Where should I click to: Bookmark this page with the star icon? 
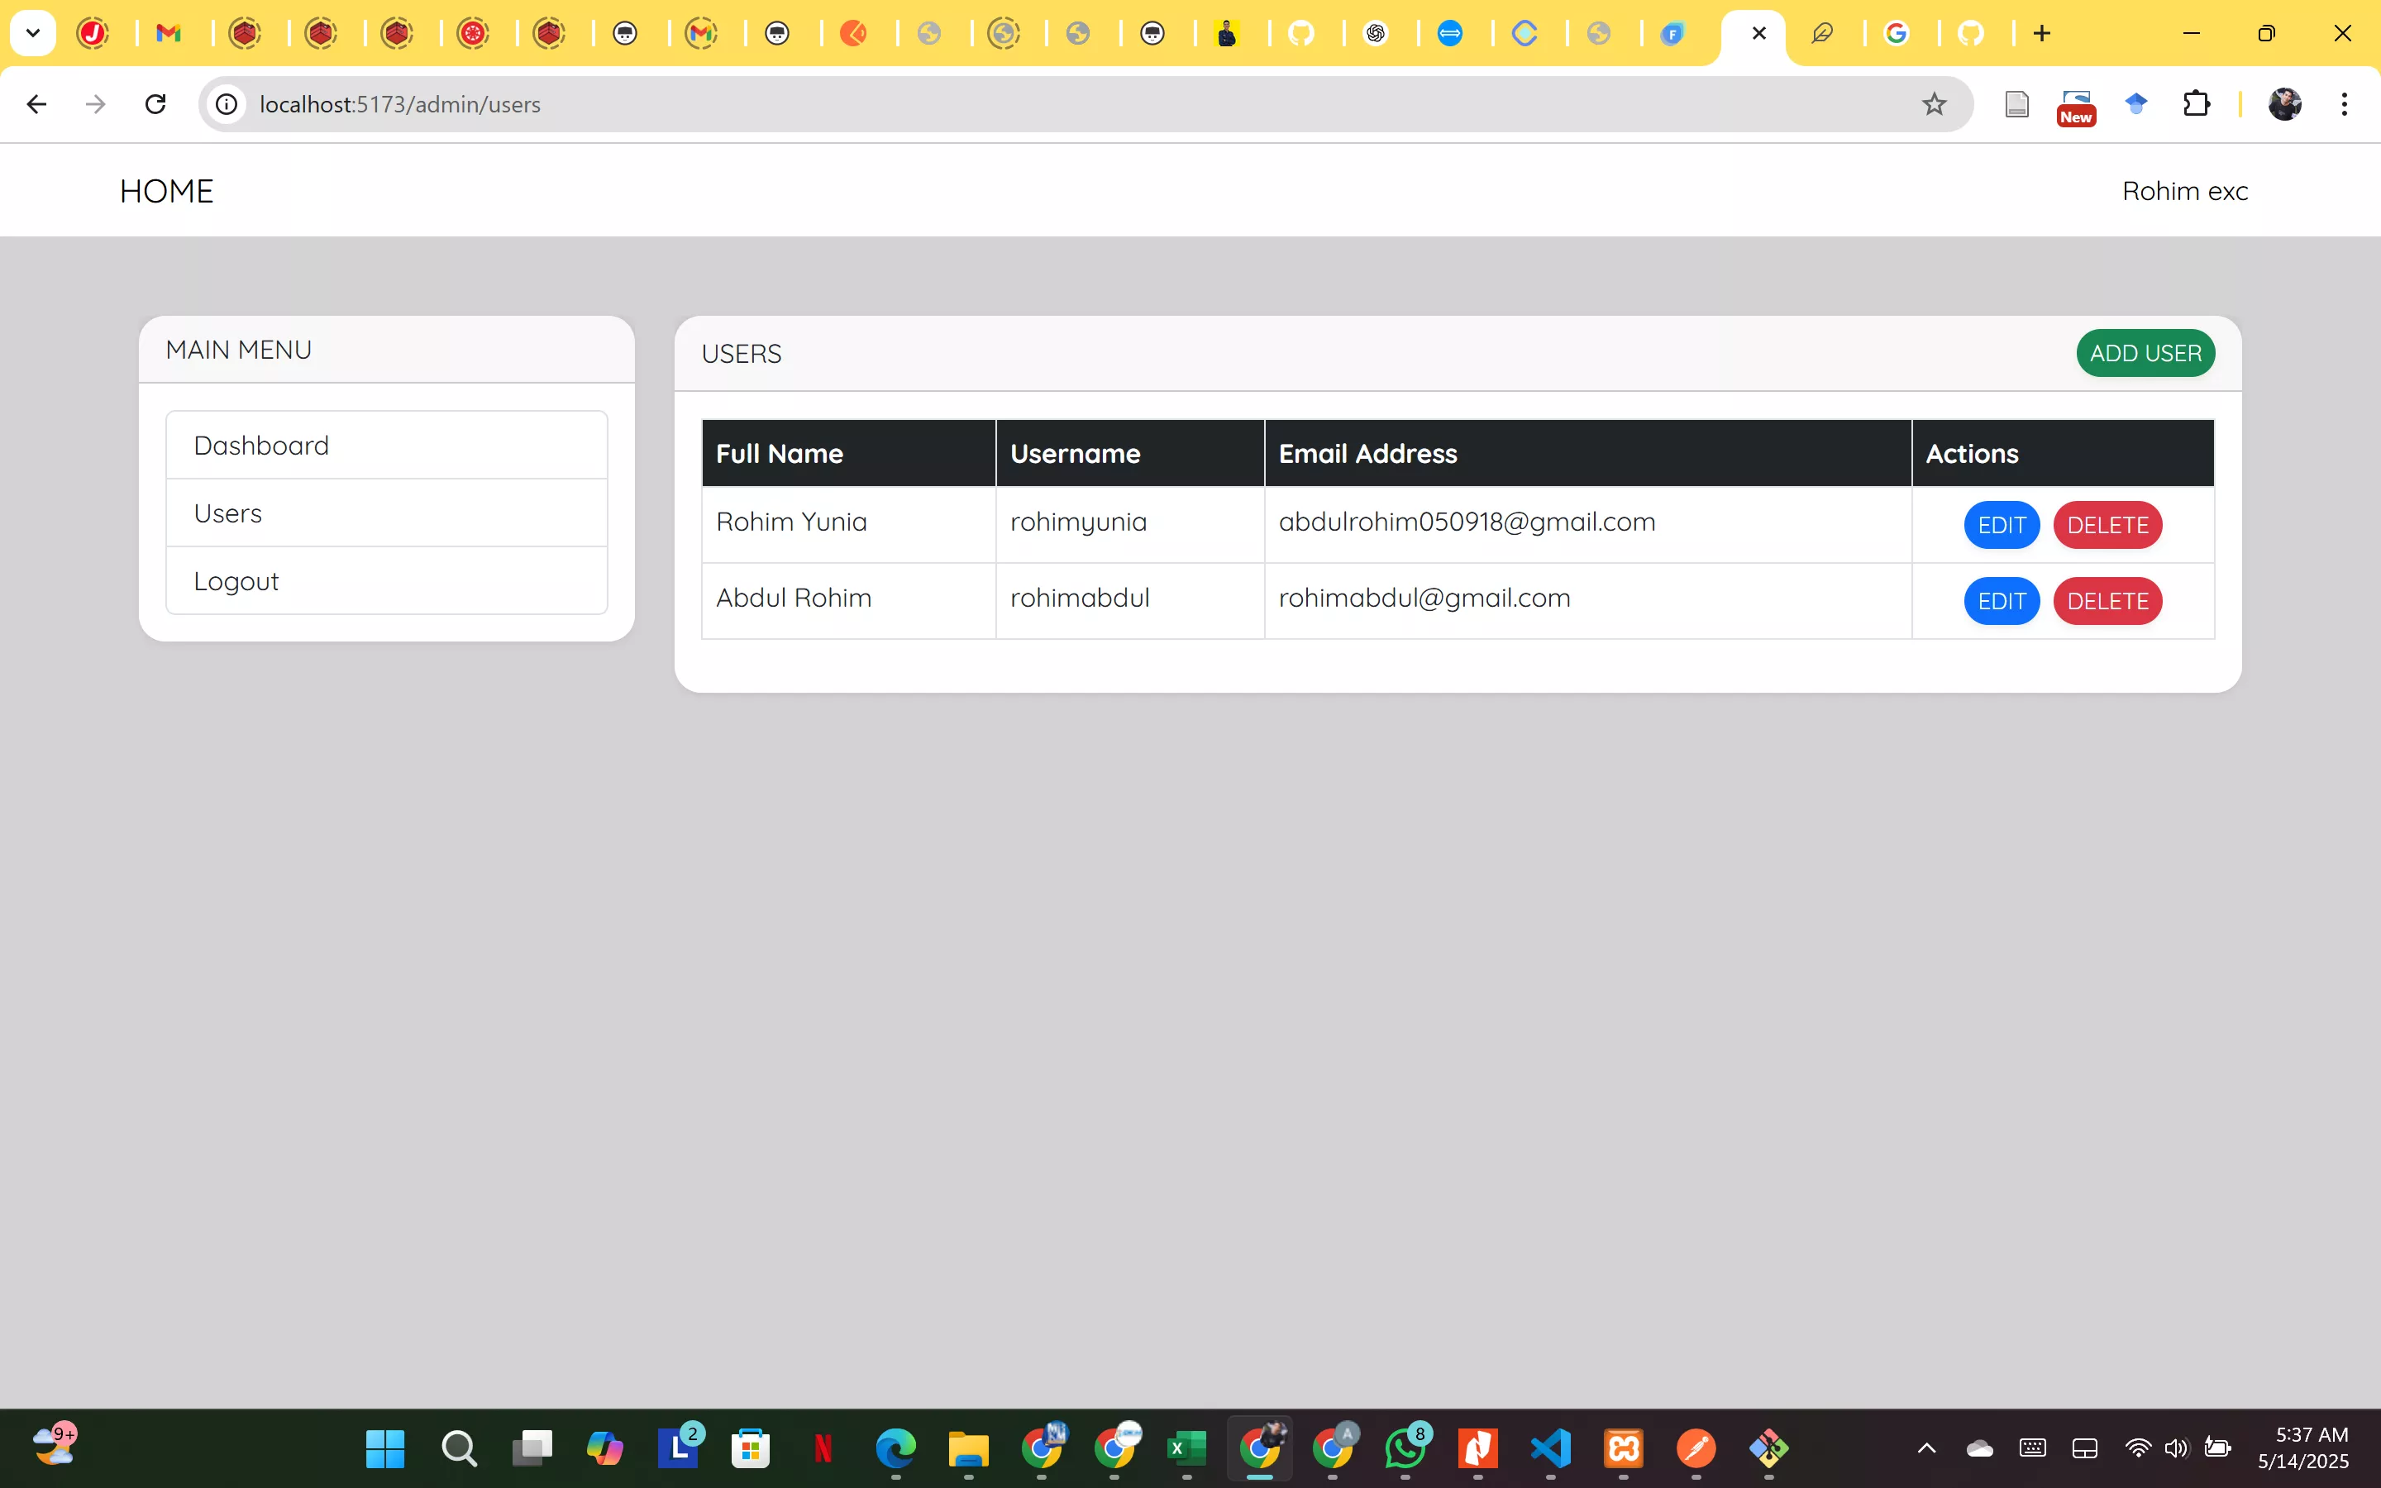pyautogui.click(x=1934, y=104)
